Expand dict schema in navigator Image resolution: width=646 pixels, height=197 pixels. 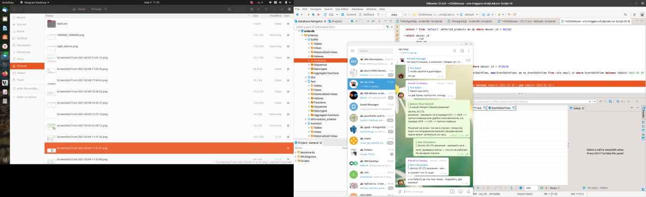click(305, 77)
